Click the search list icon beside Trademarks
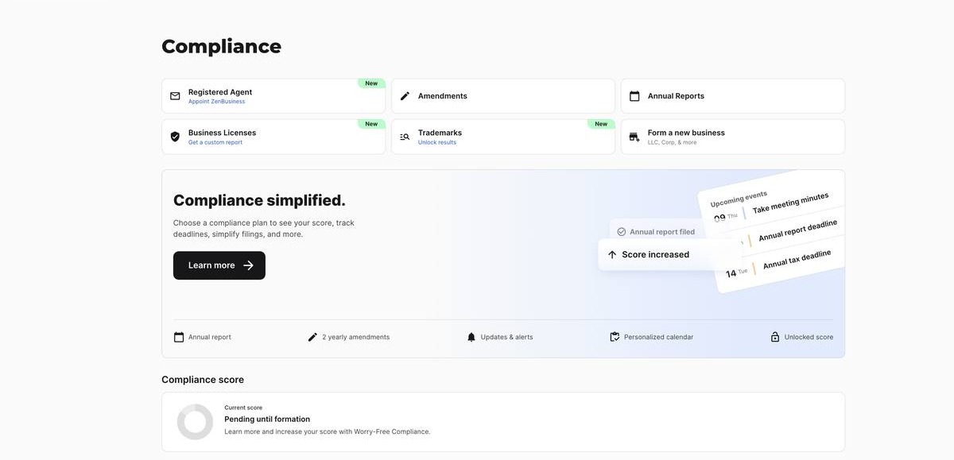Screen dimensions: 954x460 pos(405,137)
